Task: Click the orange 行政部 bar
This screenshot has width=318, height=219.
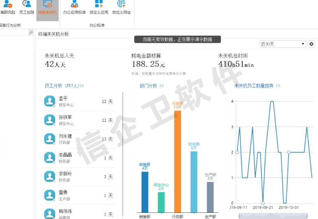Action: click(177, 161)
